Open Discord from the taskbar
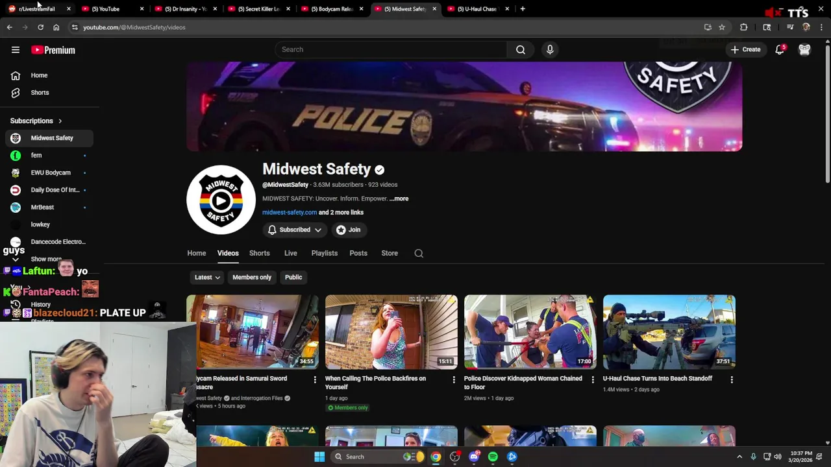This screenshot has height=467, width=831. [x=474, y=457]
